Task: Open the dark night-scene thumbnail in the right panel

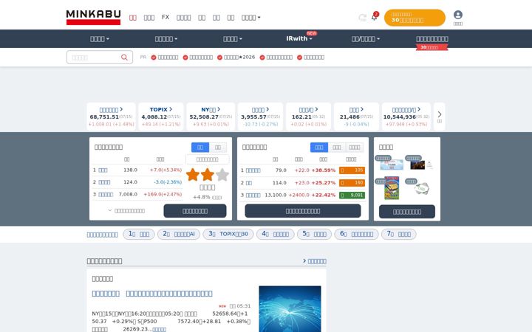Action: (x=417, y=165)
